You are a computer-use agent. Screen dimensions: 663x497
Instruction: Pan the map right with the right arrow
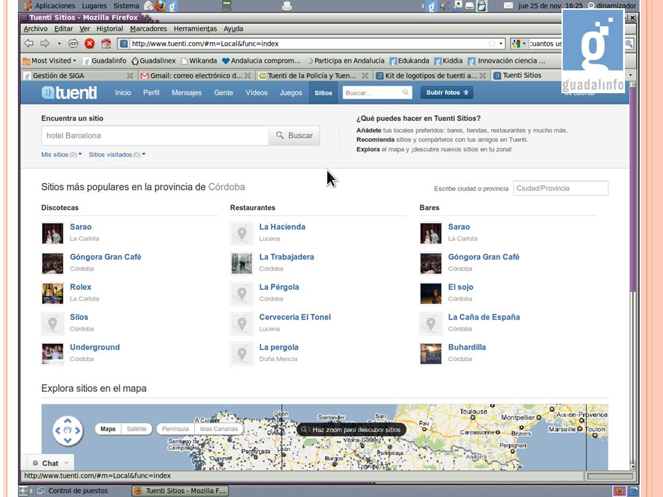(77, 431)
